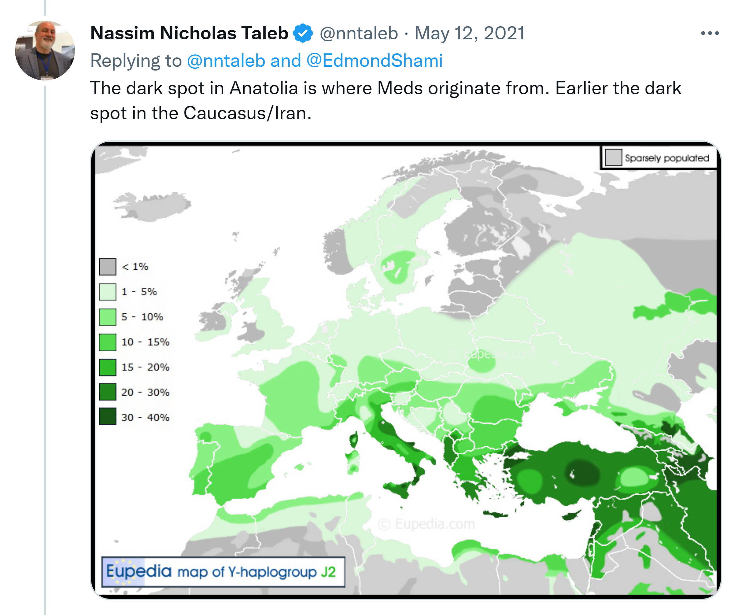The height and width of the screenshot is (615, 741).
Task: Open Nassim Taleb's profile avatar
Action: click(45, 51)
